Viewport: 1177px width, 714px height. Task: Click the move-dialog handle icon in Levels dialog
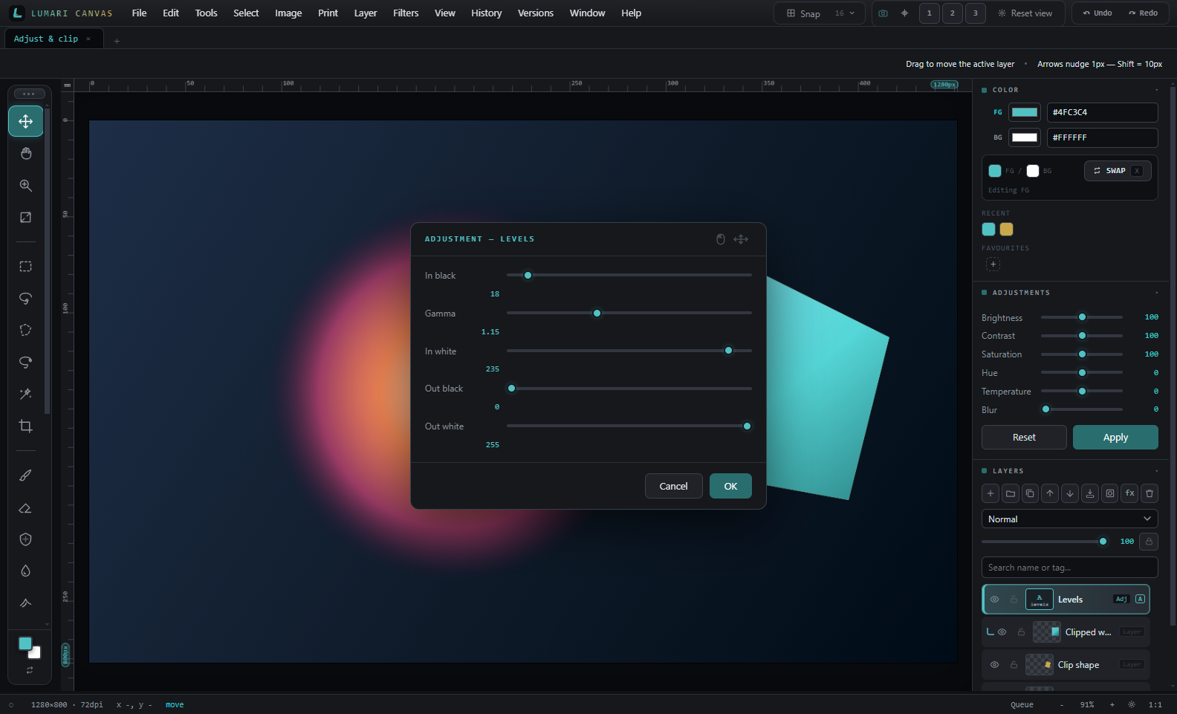point(741,239)
